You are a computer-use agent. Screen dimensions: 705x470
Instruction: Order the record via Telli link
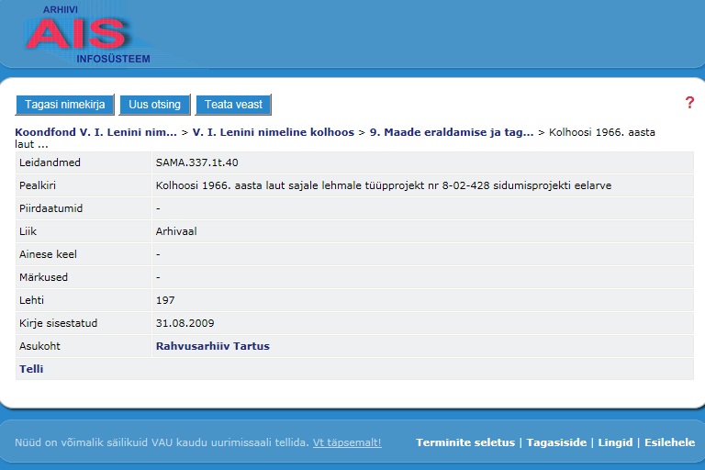click(31, 369)
